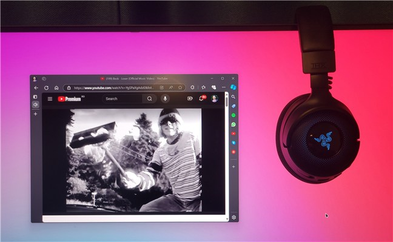The height and width of the screenshot is (242, 393).
Task: Click the YouTube search magnifier button
Action: (149, 98)
